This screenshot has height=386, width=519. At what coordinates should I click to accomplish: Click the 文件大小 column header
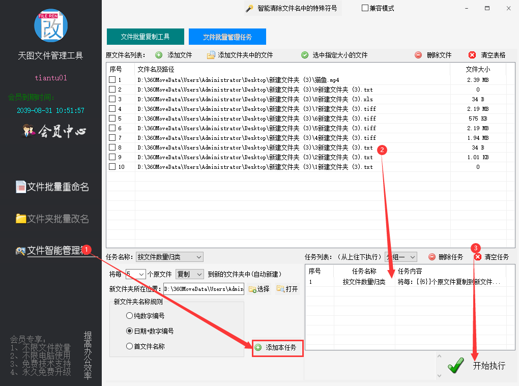click(x=478, y=69)
